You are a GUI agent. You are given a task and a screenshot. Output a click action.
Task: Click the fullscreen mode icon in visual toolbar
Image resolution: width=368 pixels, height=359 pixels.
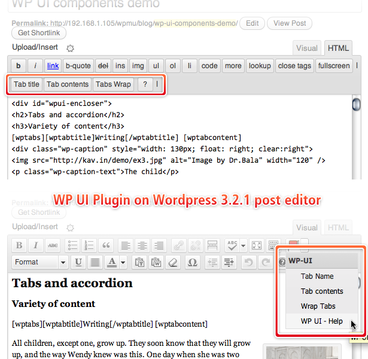(257, 245)
